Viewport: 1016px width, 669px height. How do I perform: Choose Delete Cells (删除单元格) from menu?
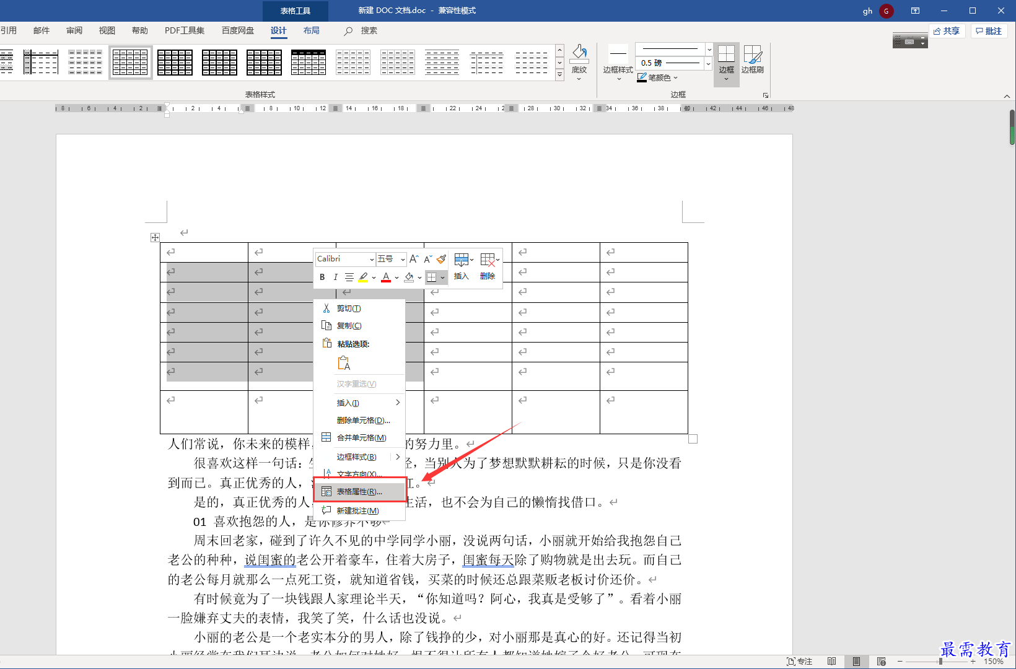359,421
